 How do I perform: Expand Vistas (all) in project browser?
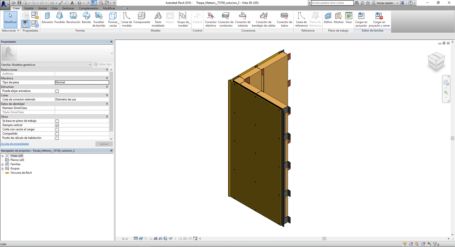click(3, 156)
